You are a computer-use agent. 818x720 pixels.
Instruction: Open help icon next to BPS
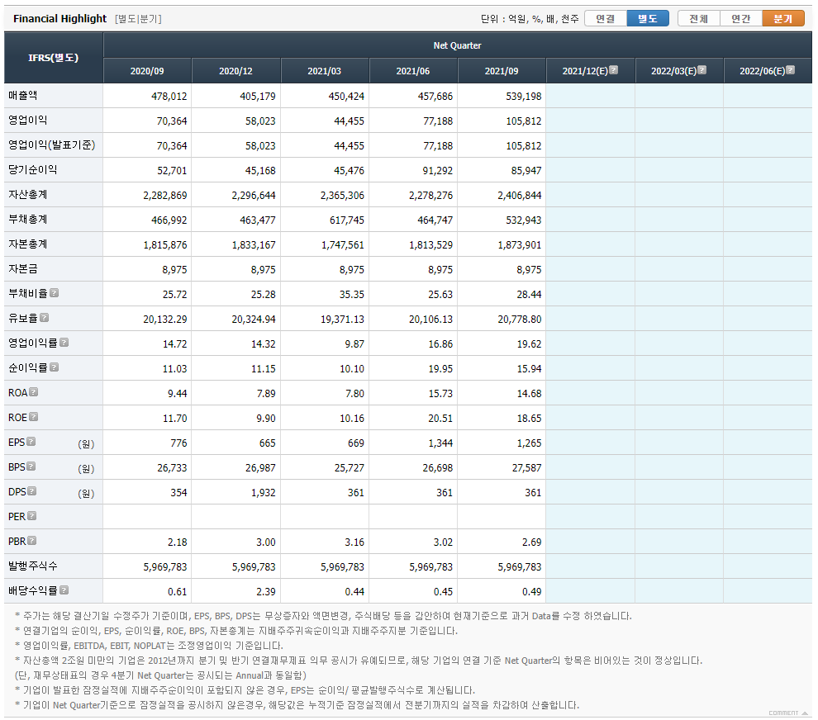pos(31,466)
